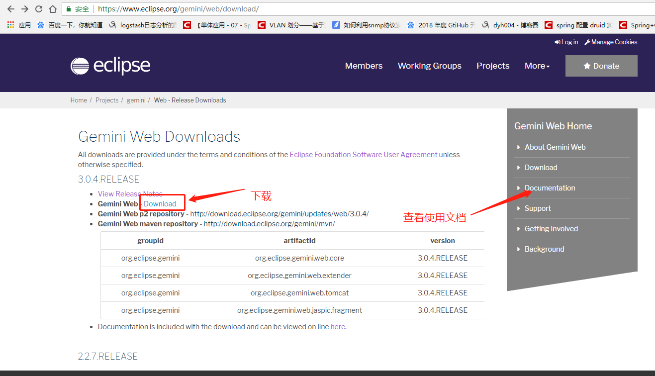Open the browser home icon
Screen dimensions: 655x376
click(x=53, y=9)
